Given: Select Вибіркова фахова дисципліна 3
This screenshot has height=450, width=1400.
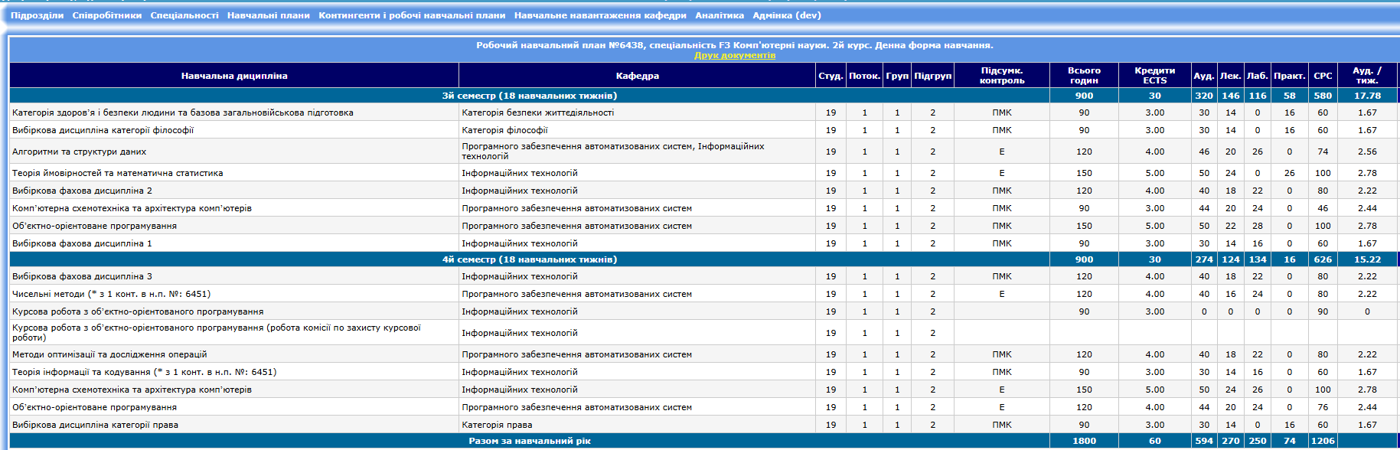Looking at the screenshot, I should click(82, 276).
